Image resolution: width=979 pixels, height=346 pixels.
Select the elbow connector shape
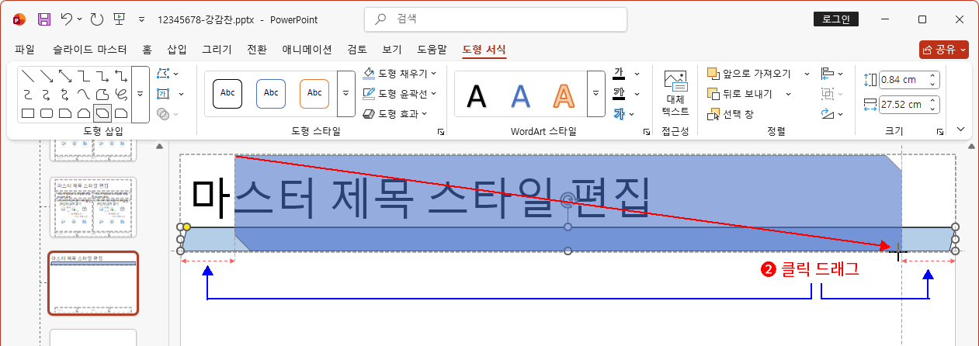(84, 76)
